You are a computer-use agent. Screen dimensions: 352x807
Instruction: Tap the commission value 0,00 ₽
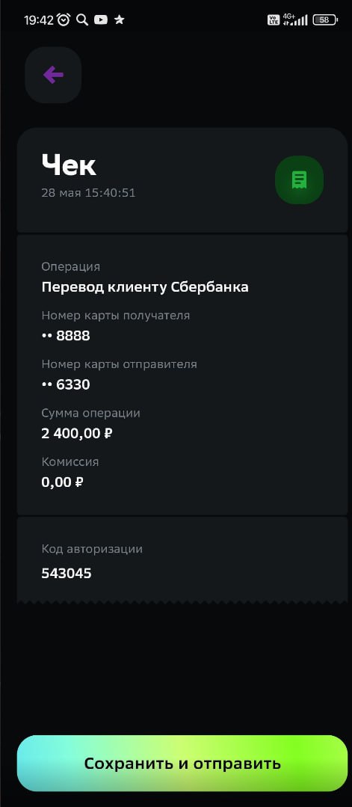coord(62,482)
